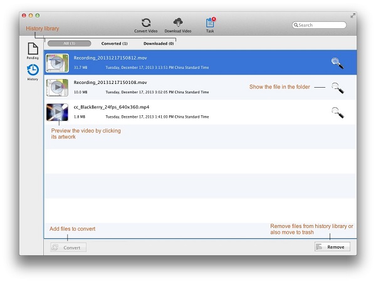376x282 pixels.
Task: Select the file name Recording_20131217150812.mov
Action: (110, 58)
